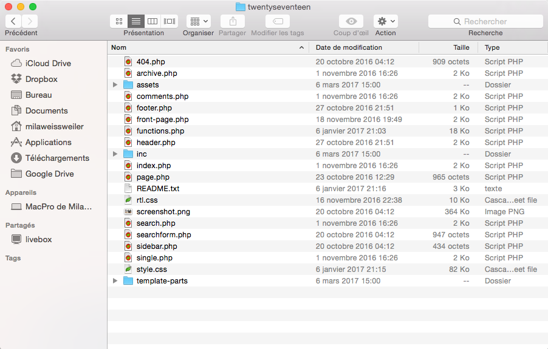Select the search.php file name

tap(156, 223)
